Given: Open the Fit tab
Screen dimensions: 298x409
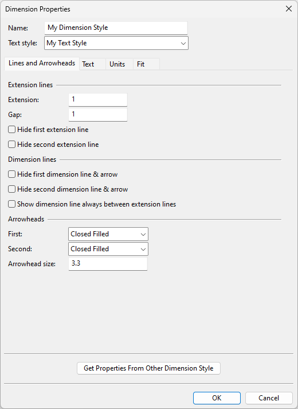Looking at the screenshot, I should pos(146,64).
